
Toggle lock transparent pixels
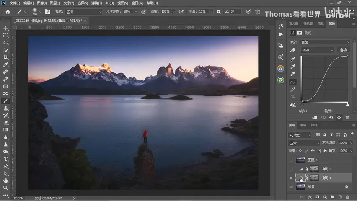point(300,151)
